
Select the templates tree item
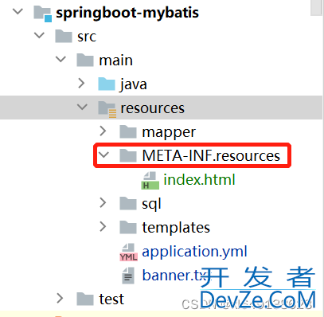176,228
